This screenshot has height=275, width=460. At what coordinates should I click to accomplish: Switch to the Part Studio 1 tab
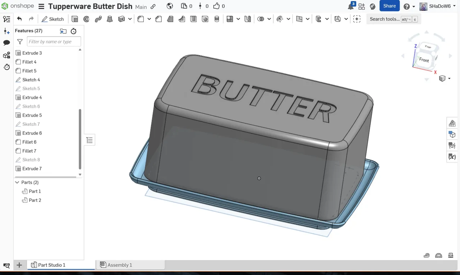[51, 265]
